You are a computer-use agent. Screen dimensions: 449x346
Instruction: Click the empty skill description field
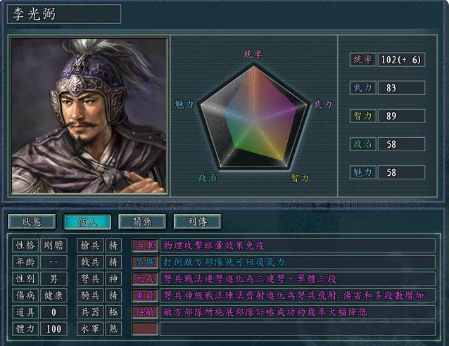tap(298, 328)
